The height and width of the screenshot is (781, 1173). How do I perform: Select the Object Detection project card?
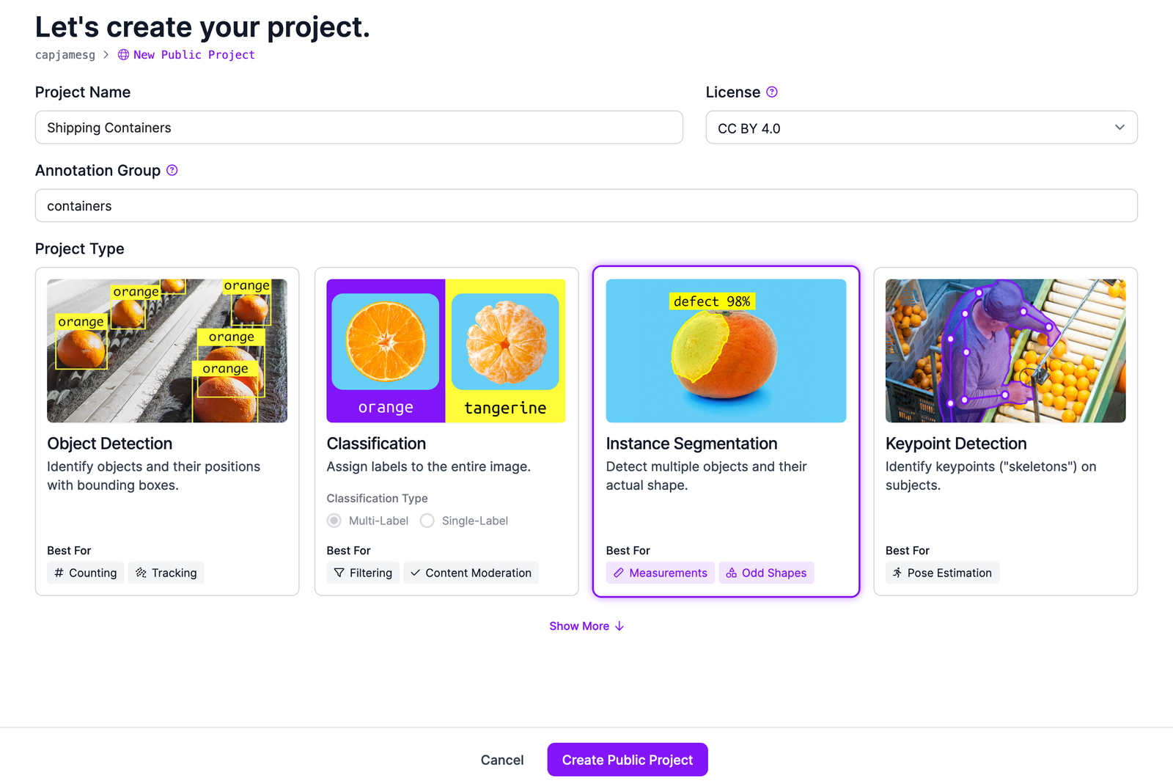point(167,431)
